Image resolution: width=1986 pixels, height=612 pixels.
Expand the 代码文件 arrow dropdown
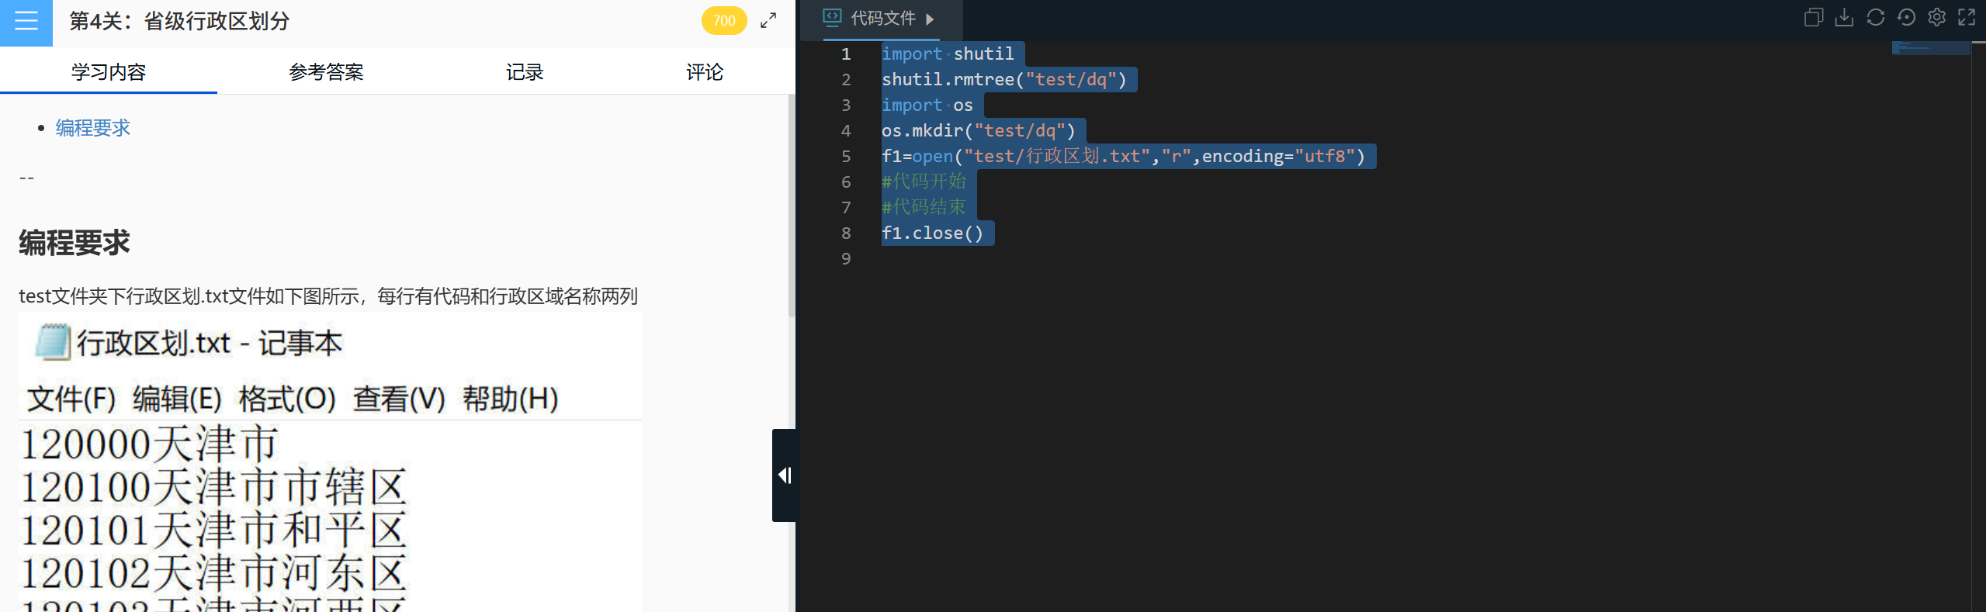click(930, 19)
